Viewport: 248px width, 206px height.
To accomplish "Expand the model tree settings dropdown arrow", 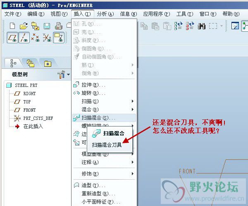I will point(68,75).
